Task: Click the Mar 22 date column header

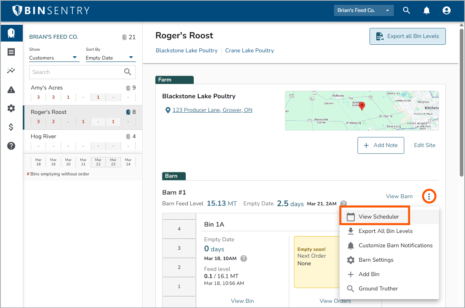Action: pyautogui.click(x=98, y=162)
